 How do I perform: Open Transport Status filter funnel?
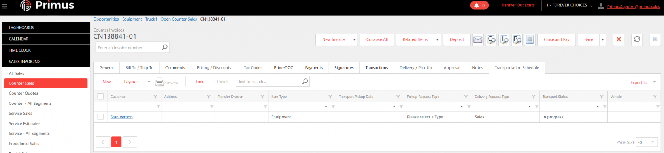(602, 97)
